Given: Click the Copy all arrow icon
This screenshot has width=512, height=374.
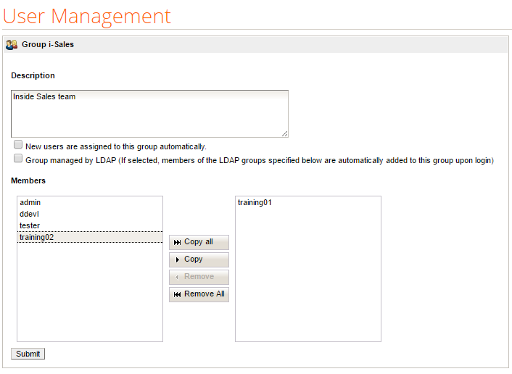Looking at the screenshot, I should click(177, 242).
